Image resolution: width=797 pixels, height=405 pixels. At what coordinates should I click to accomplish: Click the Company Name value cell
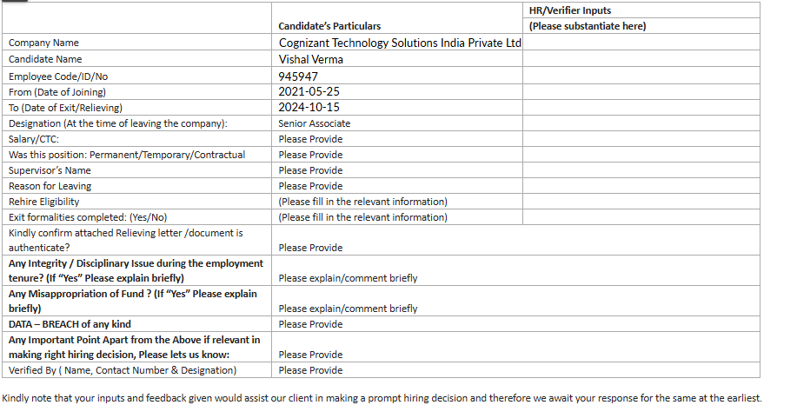[400, 43]
